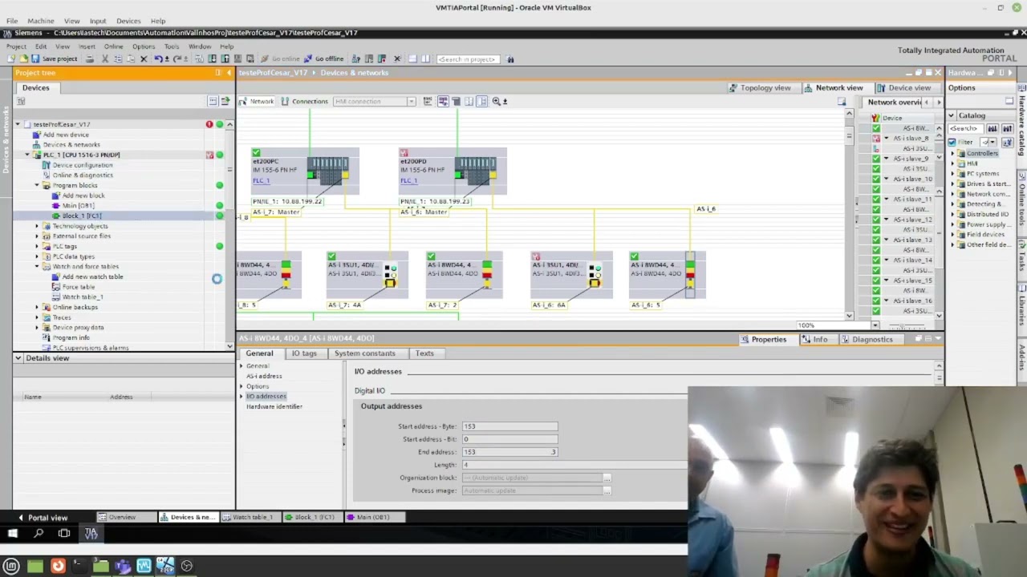The width and height of the screenshot is (1027, 577).
Task: Collapse the PLC_1 CPU 1516-3 tree node
Action: (x=27, y=155)
